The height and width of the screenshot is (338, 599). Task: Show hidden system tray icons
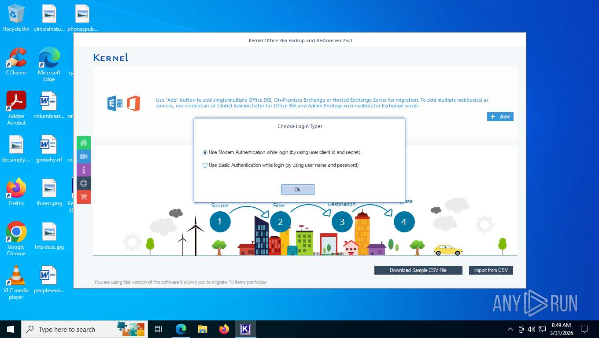[510, 329]
